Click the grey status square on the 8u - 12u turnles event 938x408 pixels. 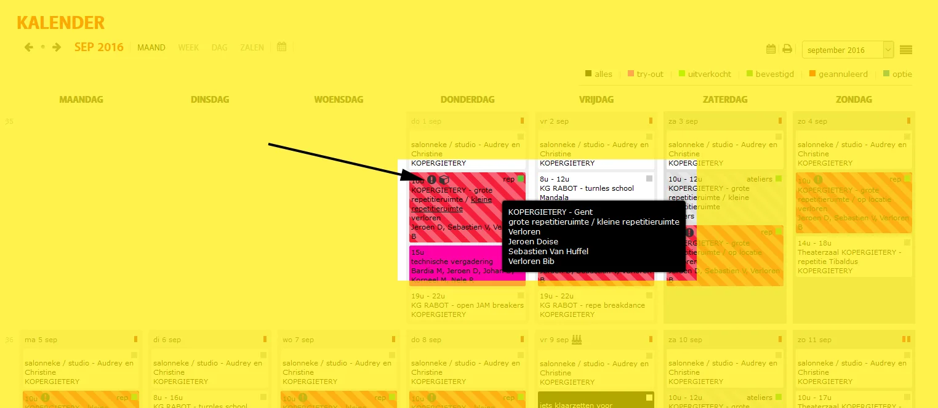coord(649,179)
